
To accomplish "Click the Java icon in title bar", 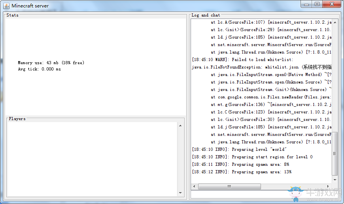I will pos(6,6).
